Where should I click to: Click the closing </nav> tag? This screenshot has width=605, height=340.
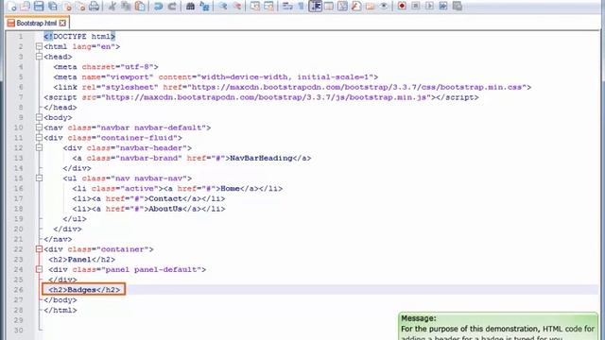[x=58, y=239]
